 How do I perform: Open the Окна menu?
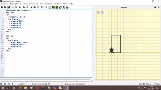click(x=41, y=4)
